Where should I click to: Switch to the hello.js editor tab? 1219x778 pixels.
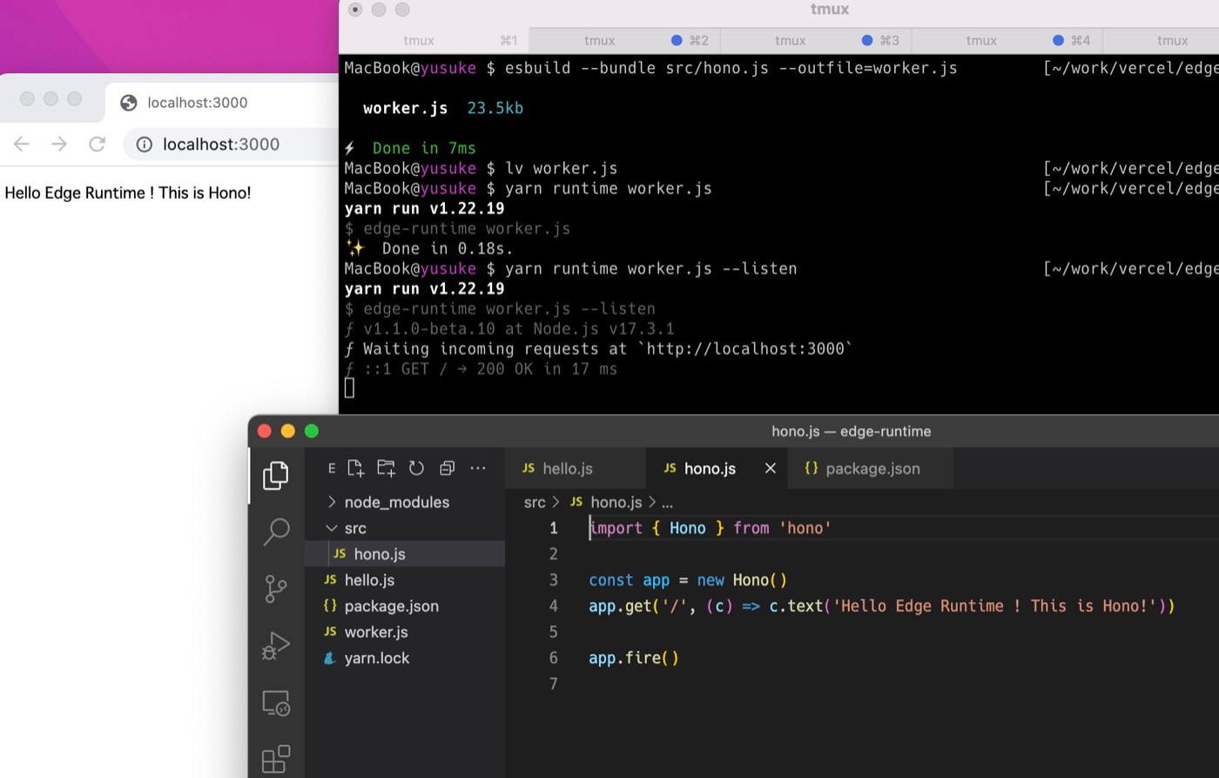pyautogui.click(x=576, y=468)
